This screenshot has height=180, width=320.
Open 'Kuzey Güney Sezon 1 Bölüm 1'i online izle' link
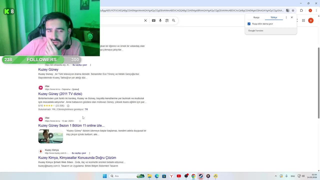(x=71, y=125)
